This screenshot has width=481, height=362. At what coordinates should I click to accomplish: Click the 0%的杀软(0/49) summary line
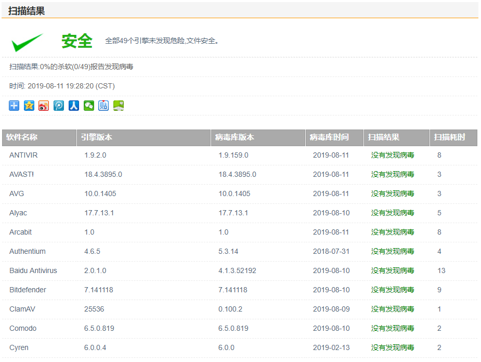click(71, 67)
